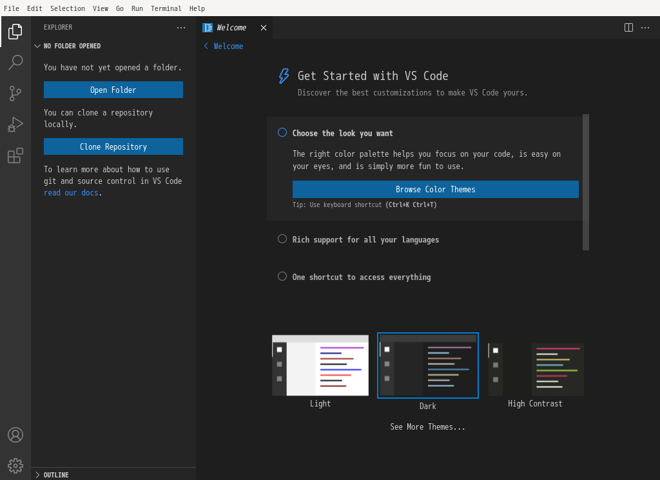Image resolution: width=660 pixels, height=480 pixels.
Task: Select the 'Choose the look you want' step circle
Action: pos(282,133)
